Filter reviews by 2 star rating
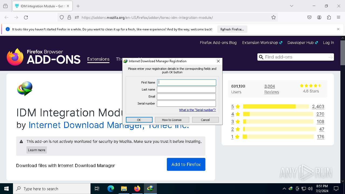The width and height of the screenshot is (345, 194). [235, 129]
